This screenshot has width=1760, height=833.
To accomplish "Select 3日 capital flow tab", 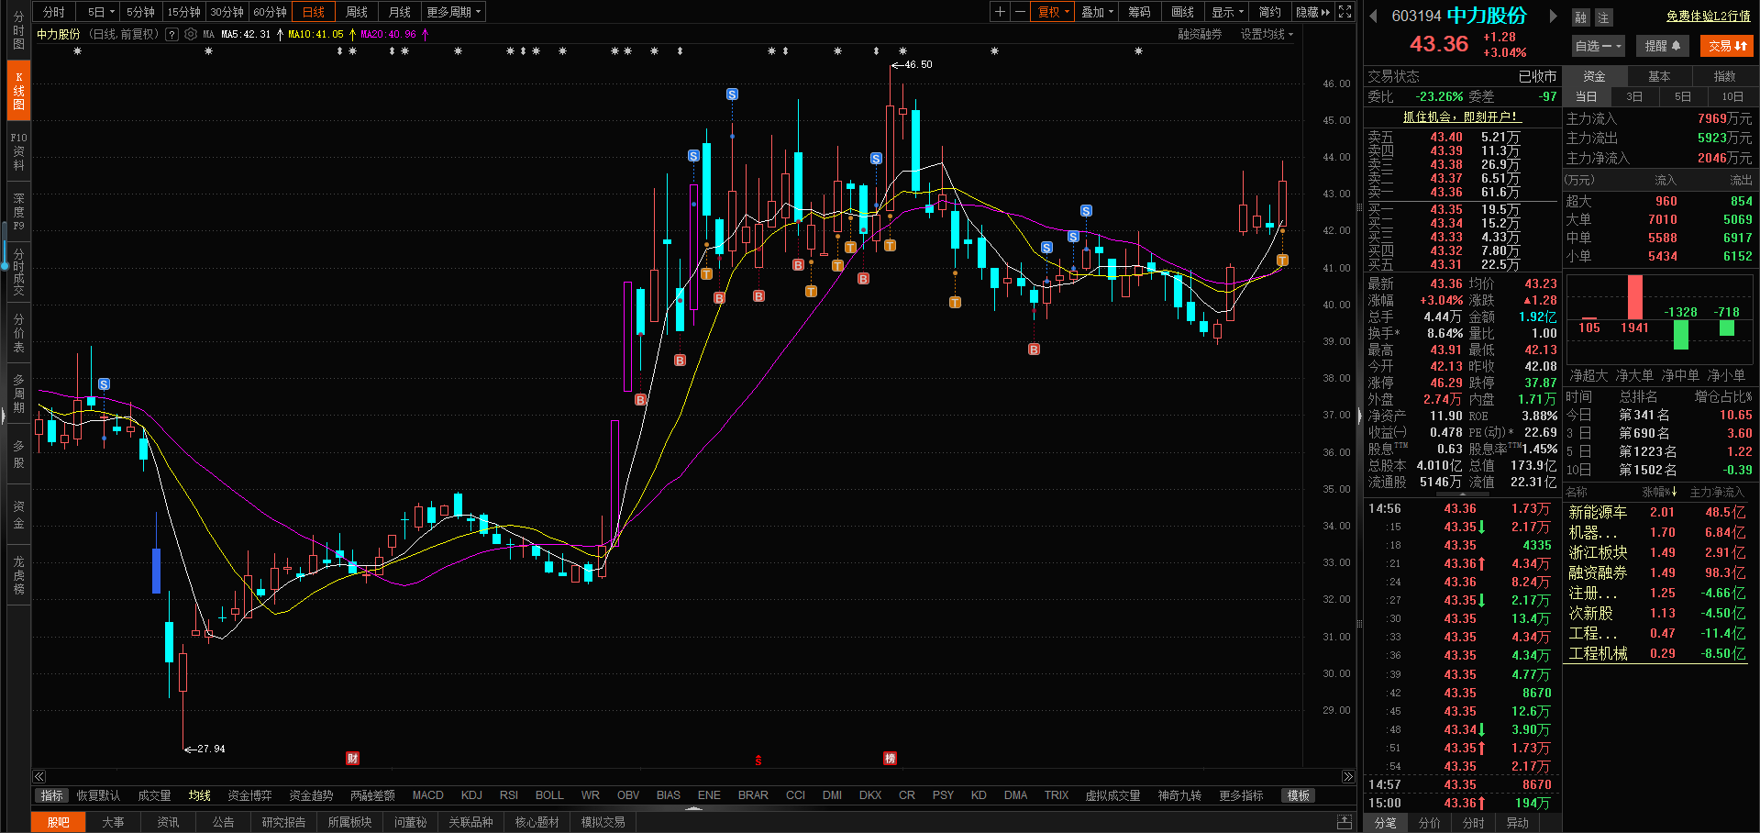I will (x=1634, y=96).
